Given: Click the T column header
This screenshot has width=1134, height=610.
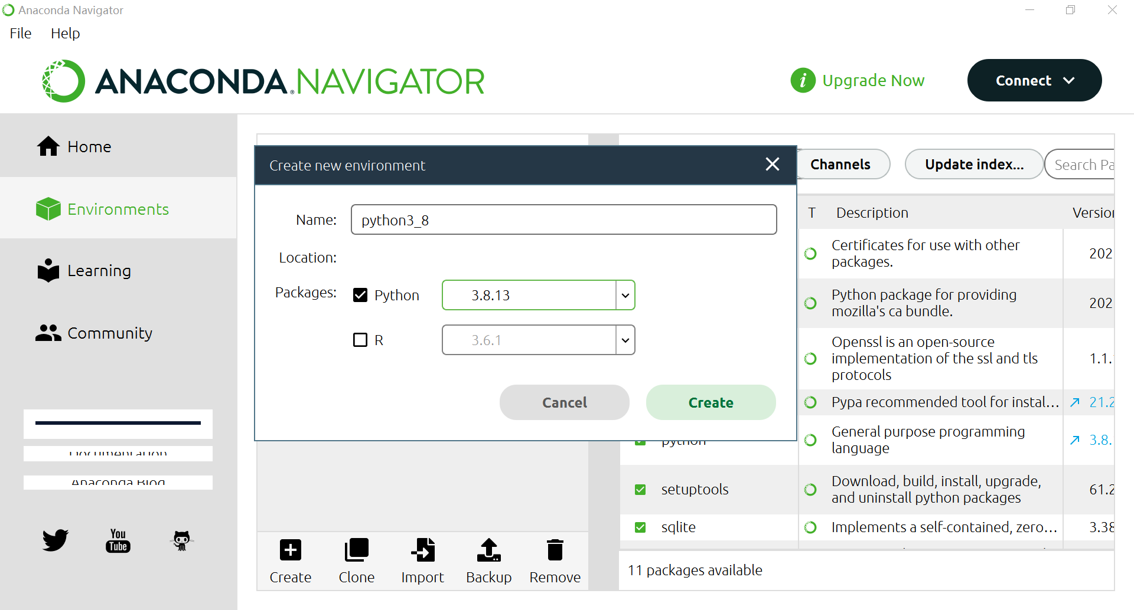Looking at the screenshot, I should point(812,213).
